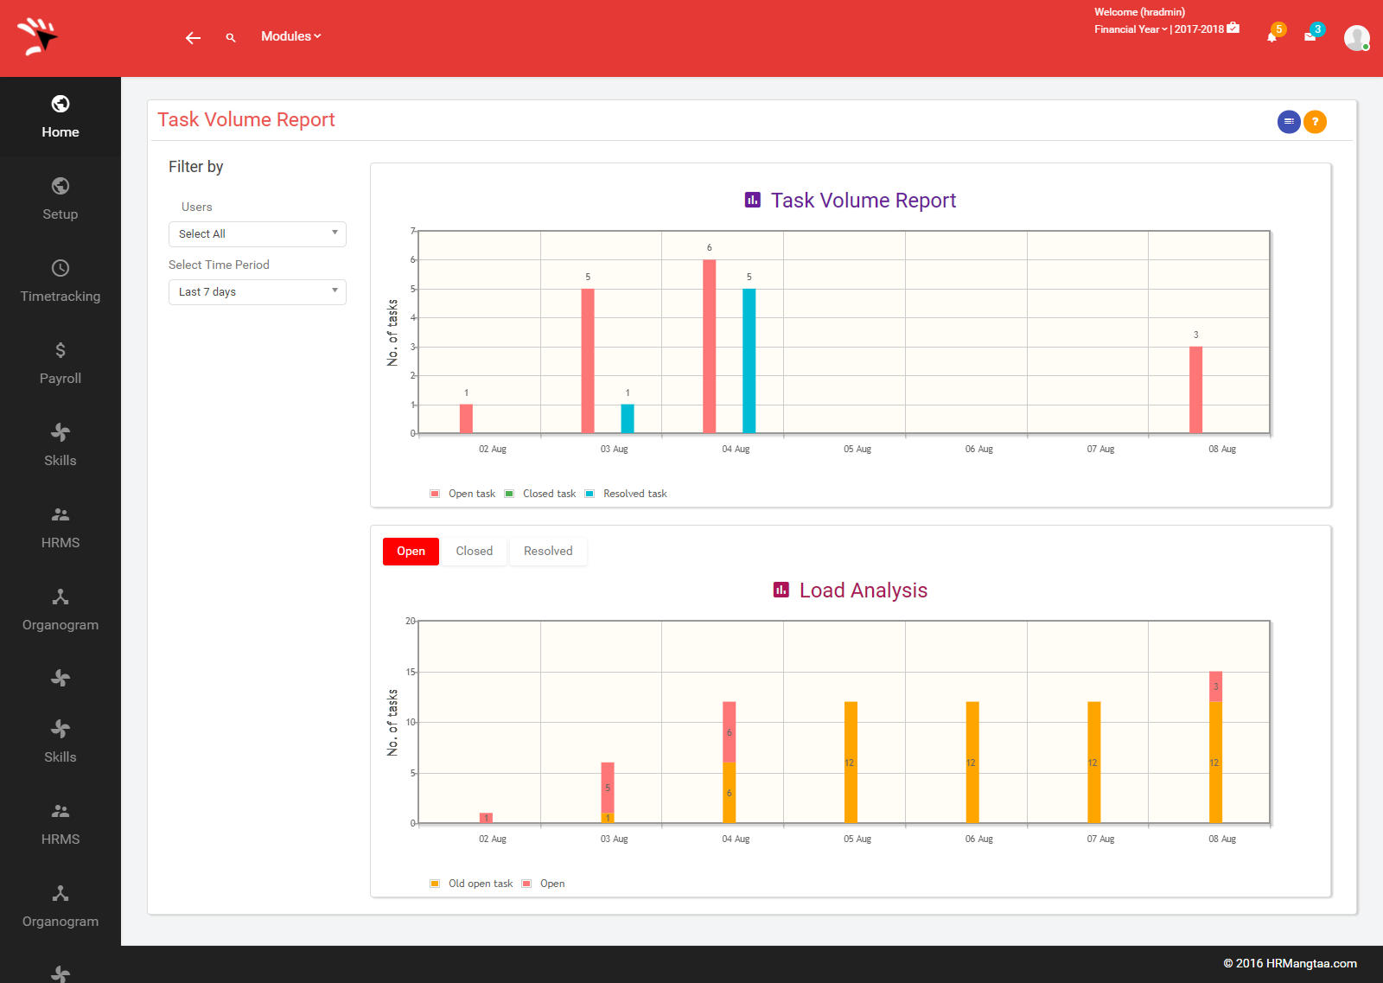Click the 07 Aug Load Analysis bar

pos(1094,763)
